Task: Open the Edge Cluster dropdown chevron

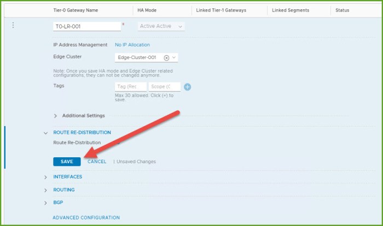Action: tap(174, 57)
